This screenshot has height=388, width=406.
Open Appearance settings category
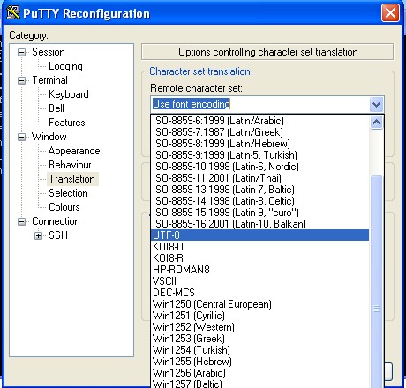coord(74,151)
